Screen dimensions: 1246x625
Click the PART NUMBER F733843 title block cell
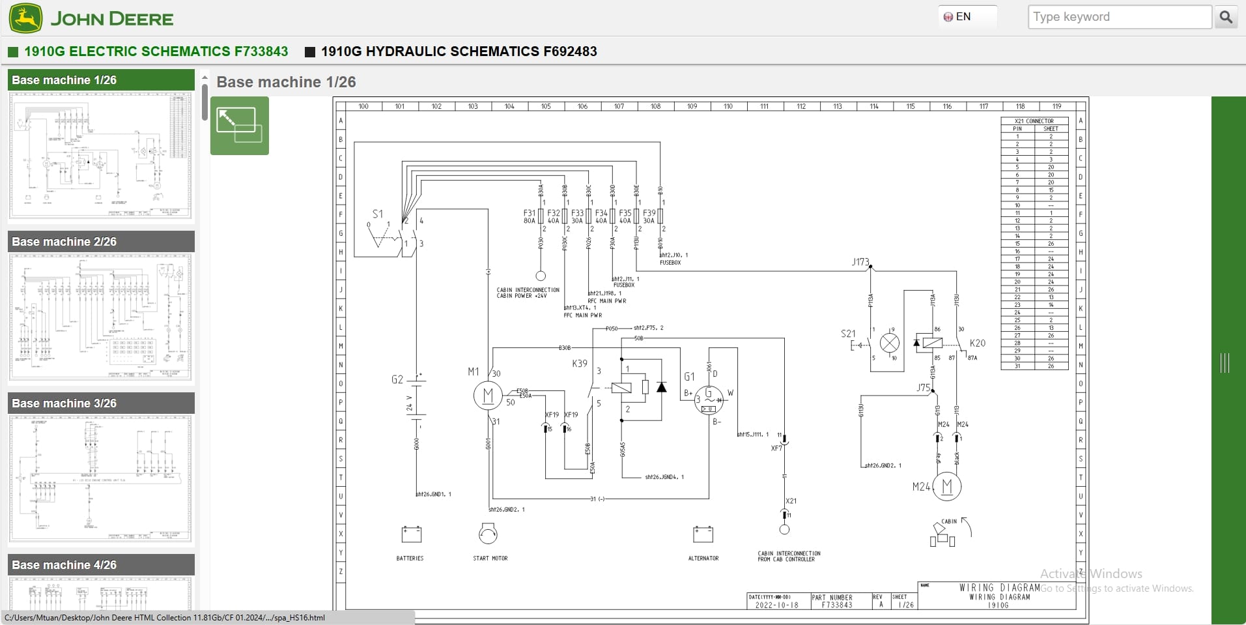(840, 601)
